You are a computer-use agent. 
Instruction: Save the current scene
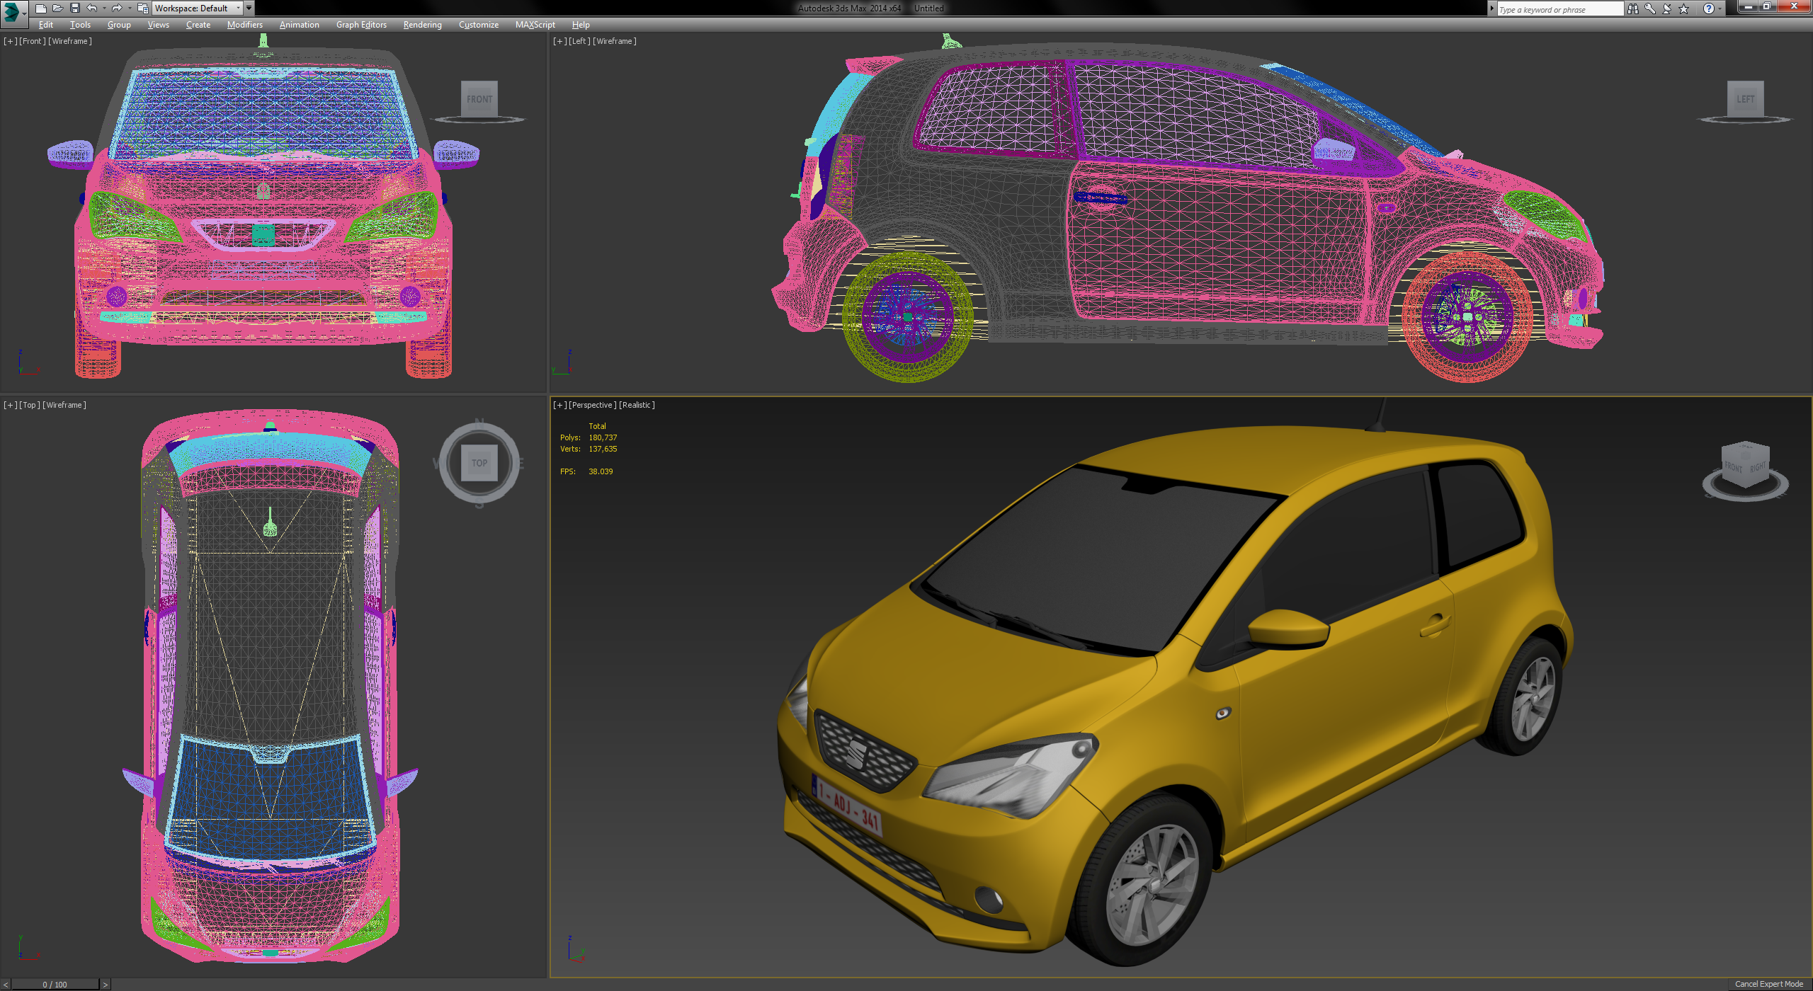pos(75,8)
